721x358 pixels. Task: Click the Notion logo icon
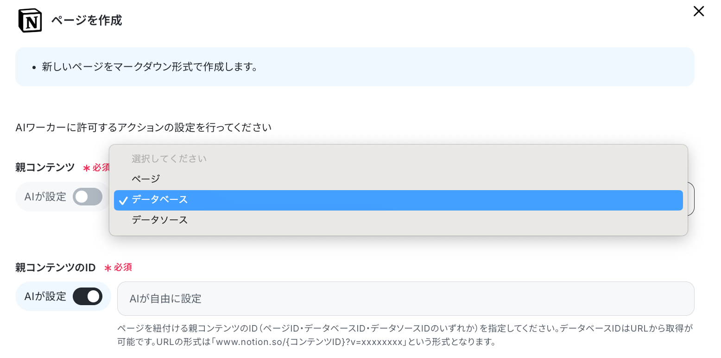(30, 20)
